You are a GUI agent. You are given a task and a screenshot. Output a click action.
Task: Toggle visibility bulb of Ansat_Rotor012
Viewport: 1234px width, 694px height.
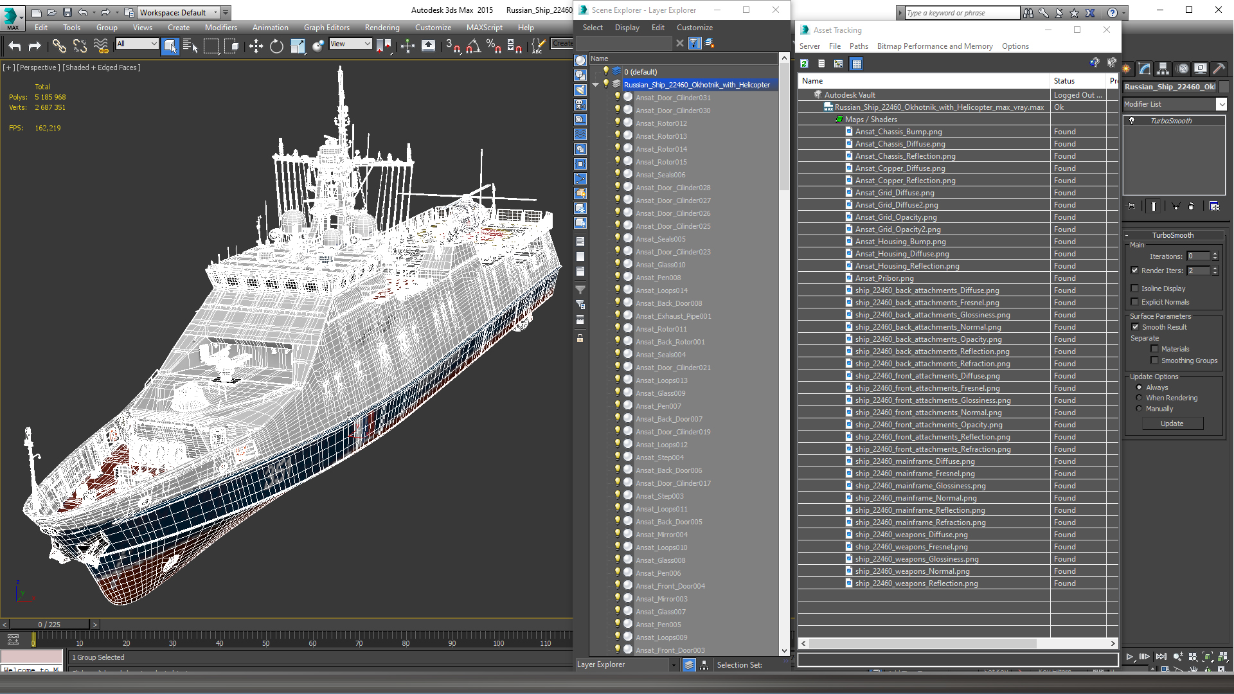(x=618, y=123)
